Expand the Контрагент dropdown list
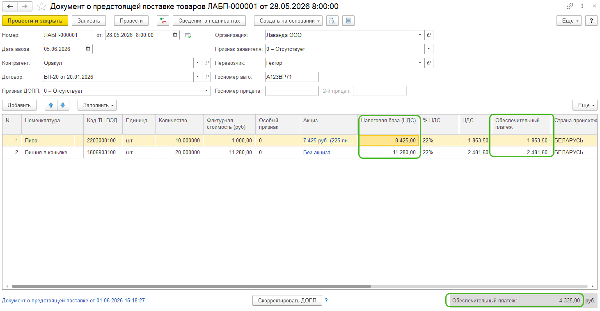 198,63
